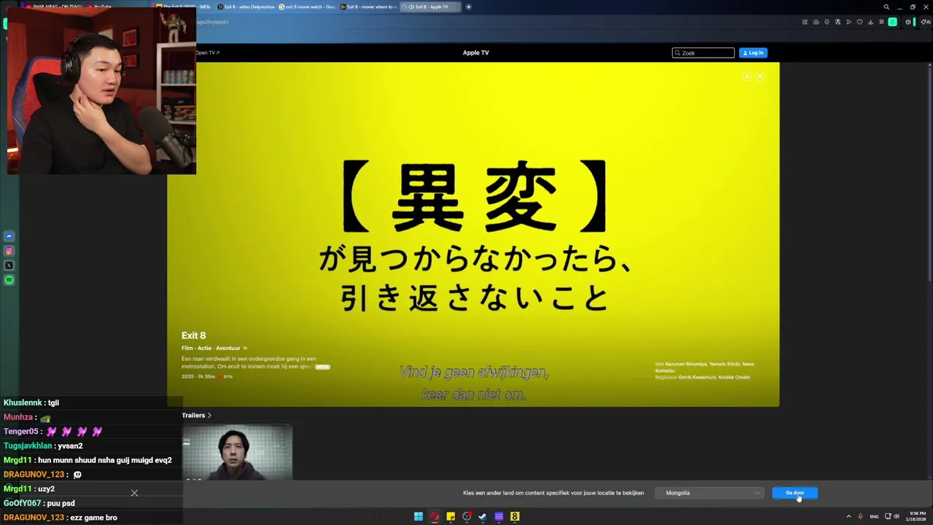Image resolution: width=933 pixels, height=525 pixels.
Task: Click the chat username Tugsjavkhlan
Action: (x=28, y=446)
